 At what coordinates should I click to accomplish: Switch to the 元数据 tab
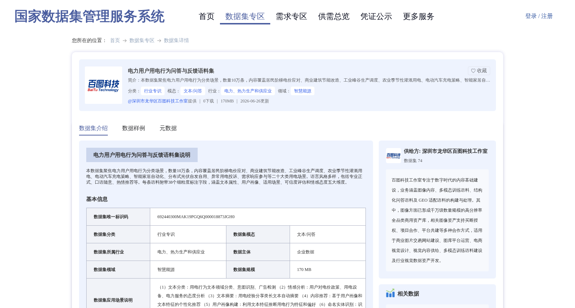pos(168,128)
